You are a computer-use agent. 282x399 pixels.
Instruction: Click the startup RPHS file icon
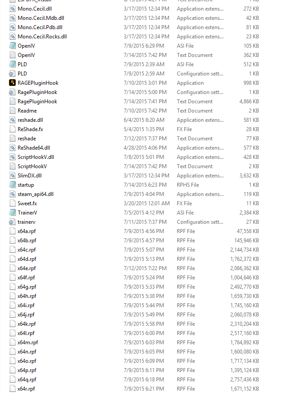(12, 185)
